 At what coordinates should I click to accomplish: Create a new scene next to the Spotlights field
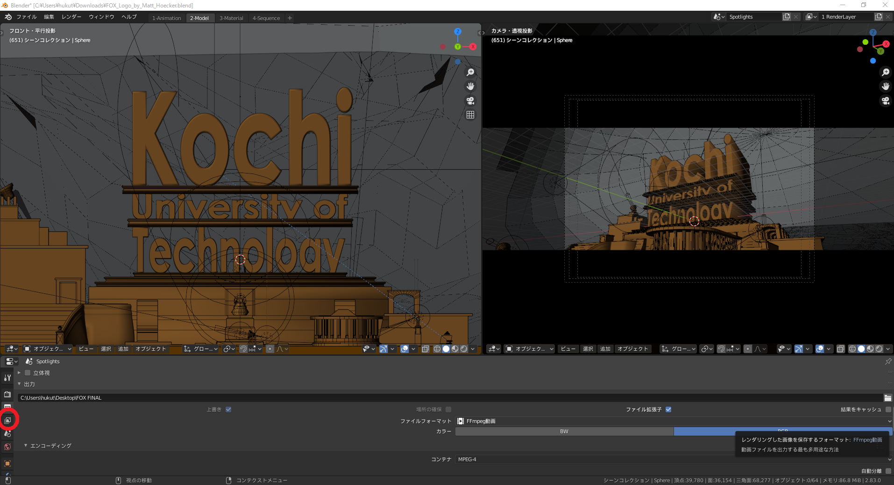tap(787, 17)
